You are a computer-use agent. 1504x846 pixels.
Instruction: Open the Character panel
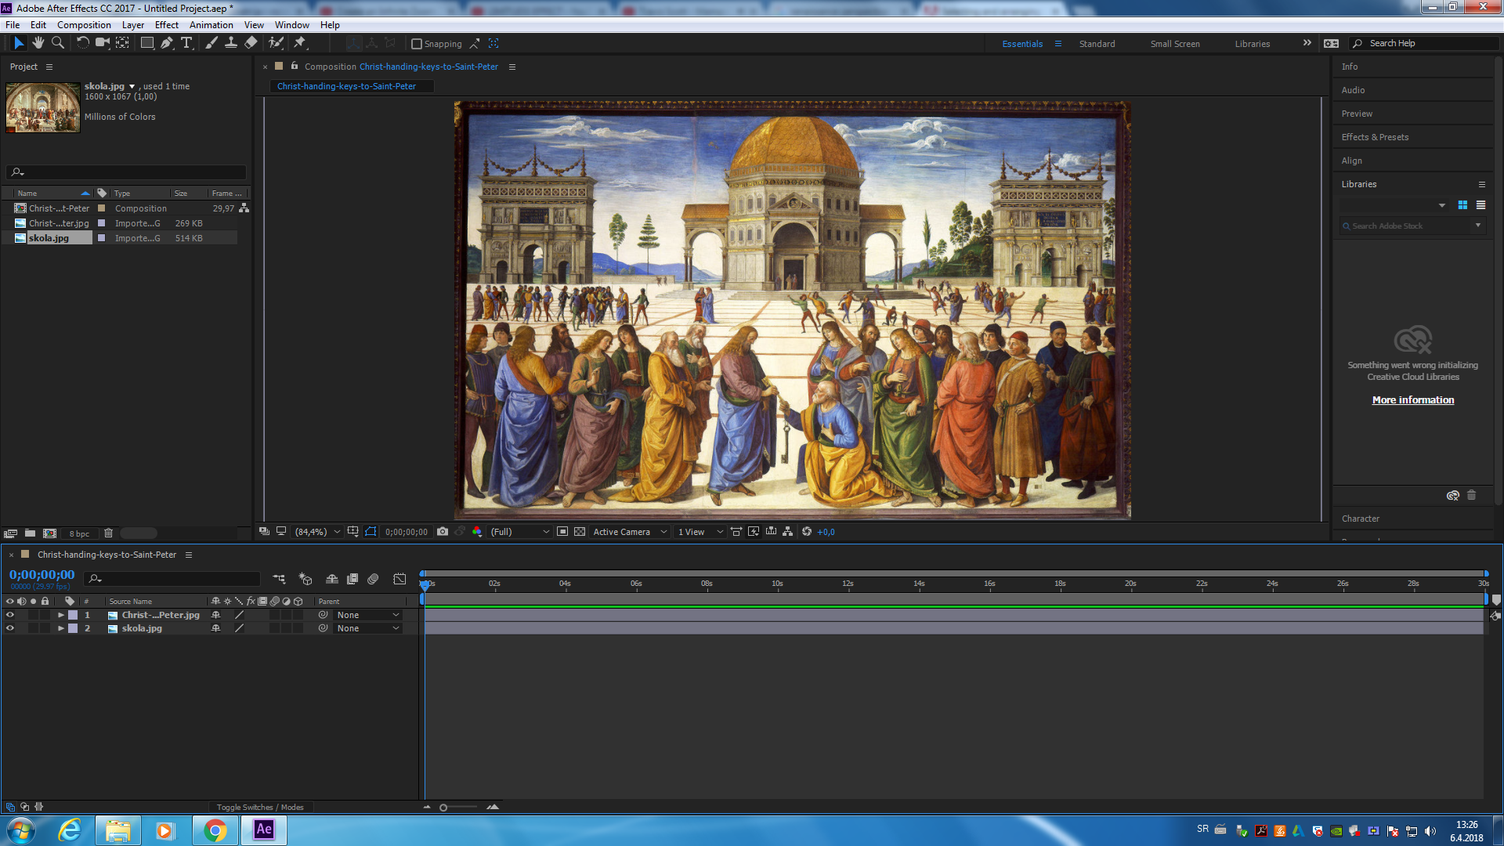tap(1360, 519)
